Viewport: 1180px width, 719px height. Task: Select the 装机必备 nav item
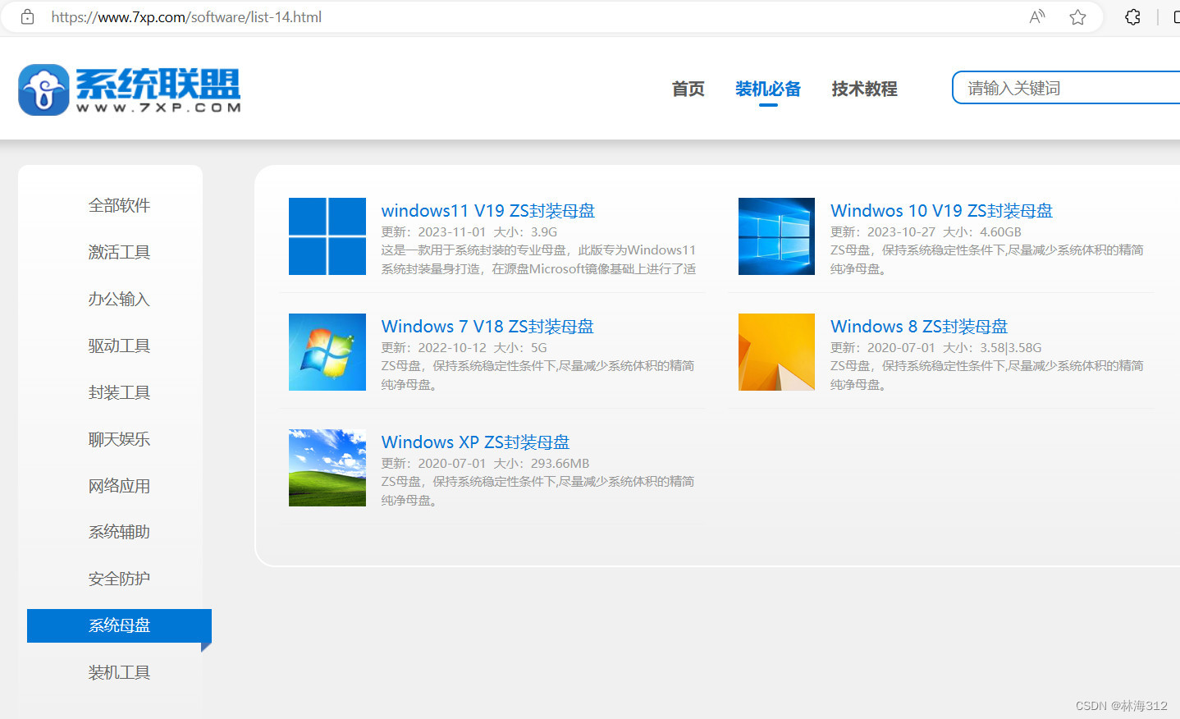click(768, 89)
